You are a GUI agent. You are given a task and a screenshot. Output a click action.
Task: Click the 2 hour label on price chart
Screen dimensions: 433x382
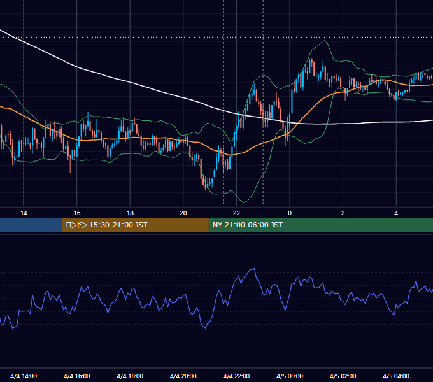coord(343,213)
